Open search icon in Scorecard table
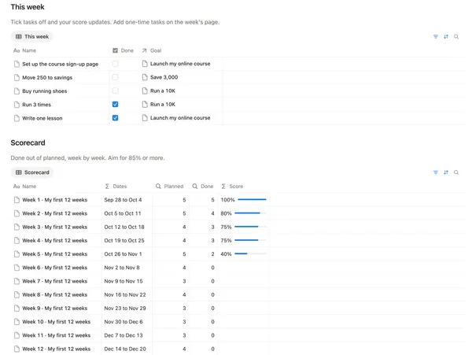The height and width of the screenshot is (355, 472). pyautogui.click(x=456, y=172)
